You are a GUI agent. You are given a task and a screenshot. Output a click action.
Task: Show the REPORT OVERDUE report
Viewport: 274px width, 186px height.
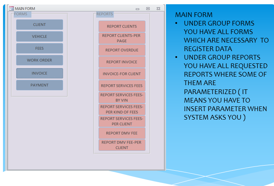tap(122, 50)
